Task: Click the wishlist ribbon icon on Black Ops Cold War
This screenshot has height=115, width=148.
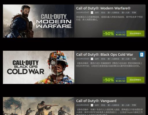Action: coord(142,55)
